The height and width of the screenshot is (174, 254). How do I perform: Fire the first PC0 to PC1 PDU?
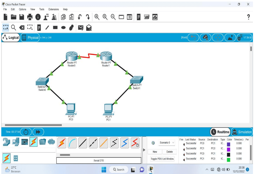click(x=184, y=144)
